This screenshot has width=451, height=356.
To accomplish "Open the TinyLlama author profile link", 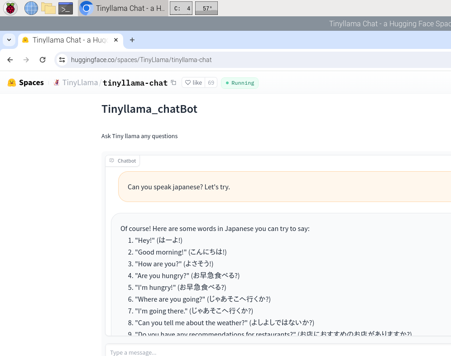I will click(80, 82).
